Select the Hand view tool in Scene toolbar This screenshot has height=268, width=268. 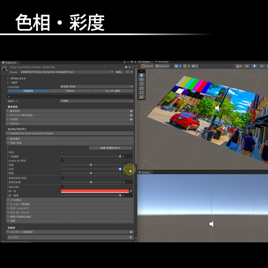point(141,75)
